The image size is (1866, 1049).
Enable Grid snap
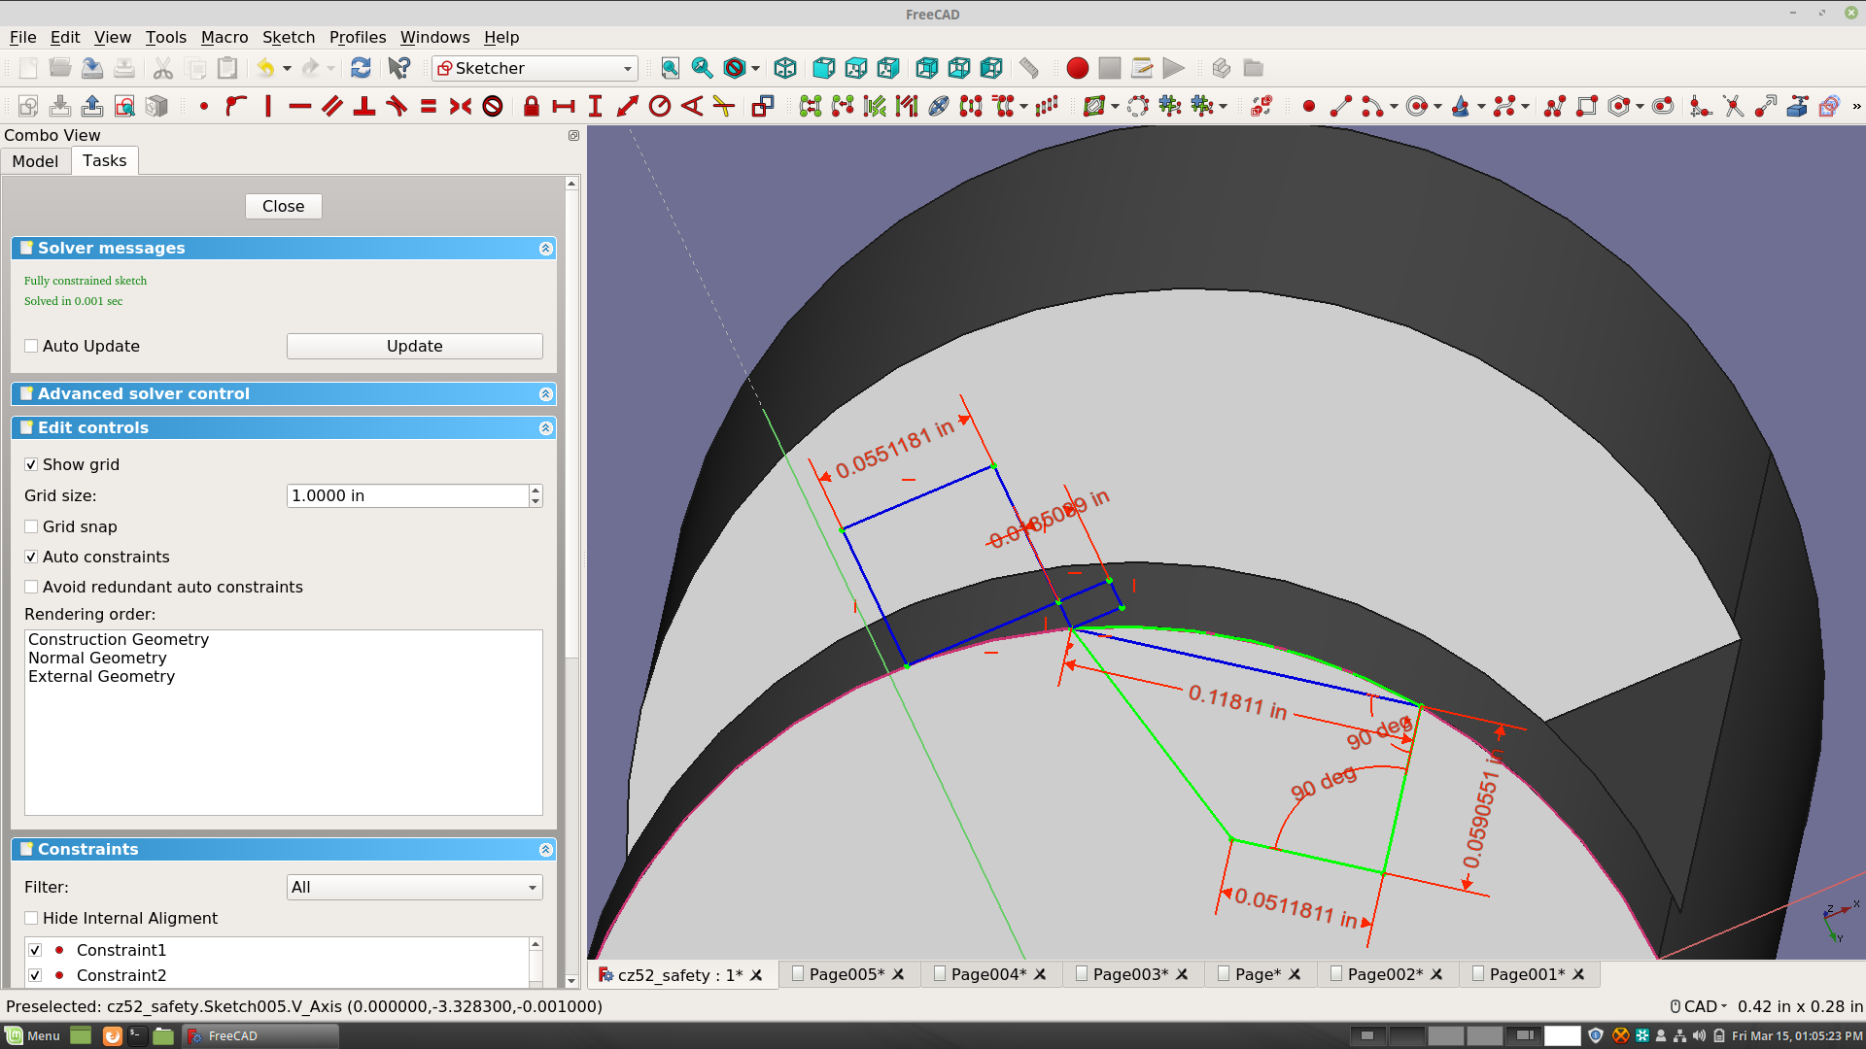click(31, 526)
